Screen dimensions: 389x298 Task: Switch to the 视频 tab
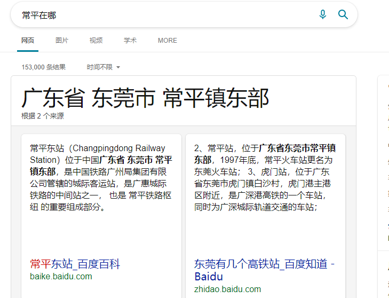[96, 40]
